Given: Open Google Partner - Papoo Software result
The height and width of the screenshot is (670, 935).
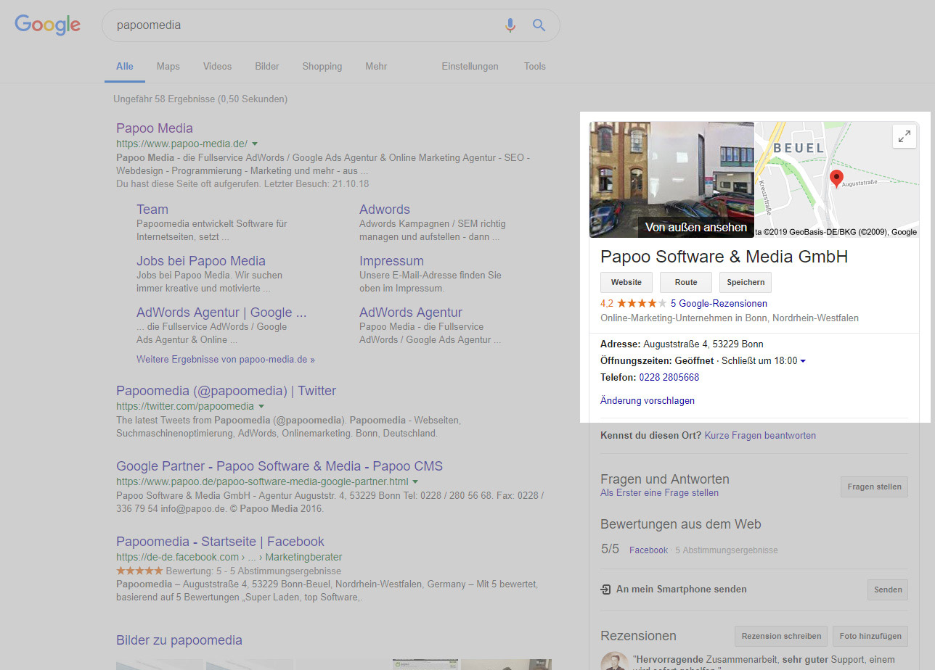Looking at the screenshot, I should coord(279,466).
